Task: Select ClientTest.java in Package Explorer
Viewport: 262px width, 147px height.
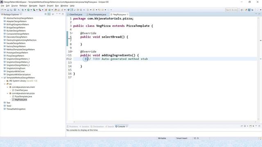Action: click(x=21, y=90)
